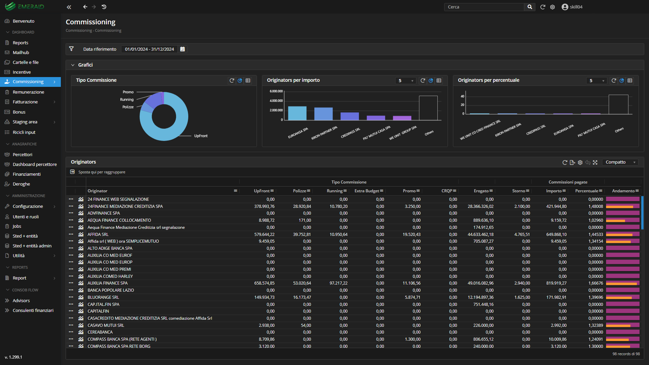Screen dimensions: 649x365
Task: Open the calendar picker for Data riferimento
Action: (183, 49)
